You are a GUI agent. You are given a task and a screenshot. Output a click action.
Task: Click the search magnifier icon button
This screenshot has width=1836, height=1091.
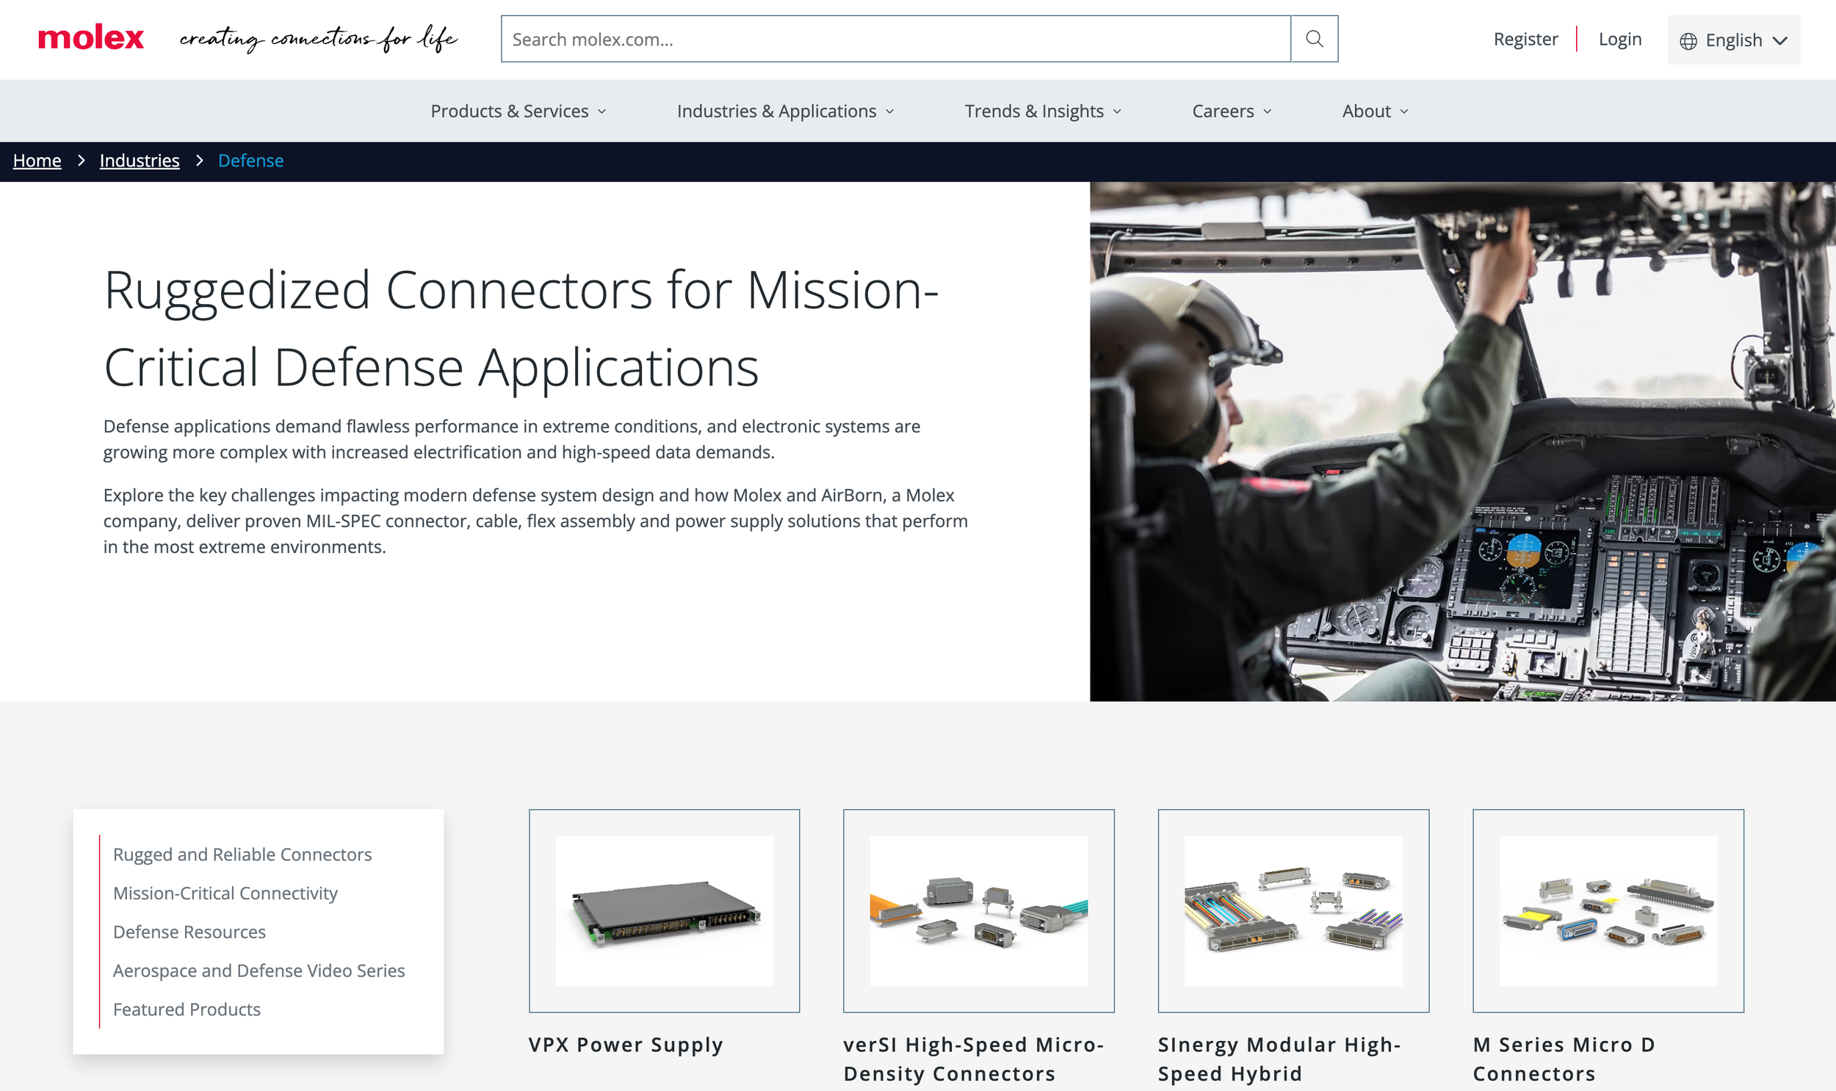(1314, 39)
